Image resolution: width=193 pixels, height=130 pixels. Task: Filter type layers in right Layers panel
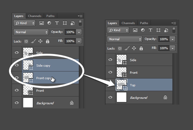[x=151, y=30]
